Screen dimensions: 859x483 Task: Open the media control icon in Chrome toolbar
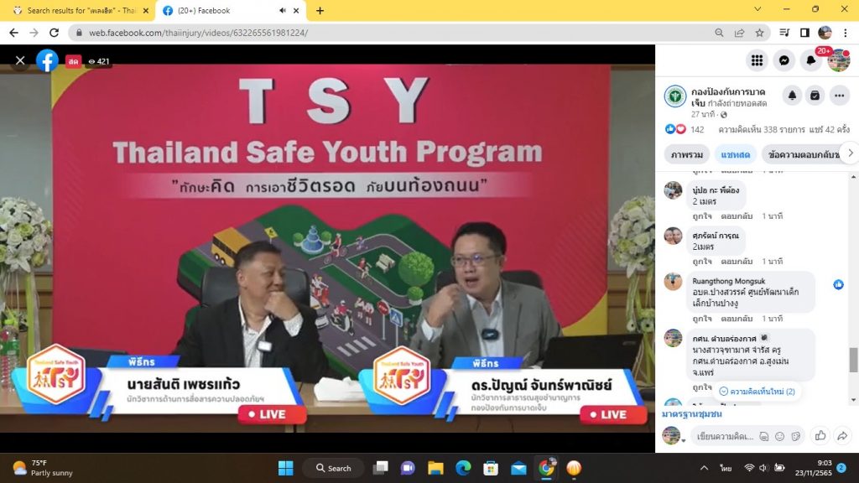tap(784, 33)
